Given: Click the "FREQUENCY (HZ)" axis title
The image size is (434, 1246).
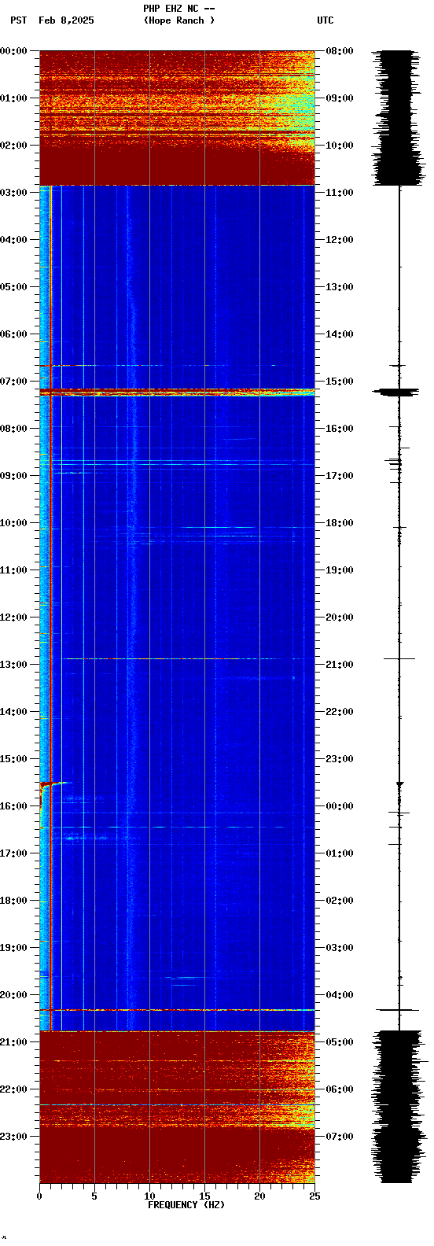Looking at the screenshot, I should point(186,1205).
